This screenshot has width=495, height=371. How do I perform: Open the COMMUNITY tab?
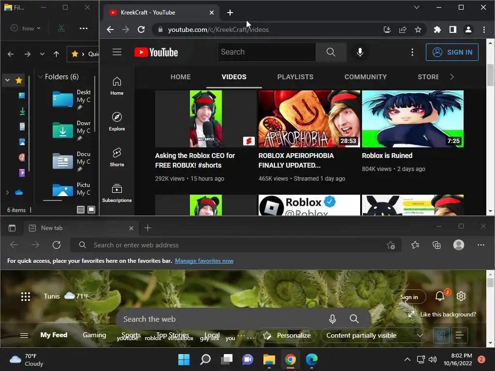[365, 77]
